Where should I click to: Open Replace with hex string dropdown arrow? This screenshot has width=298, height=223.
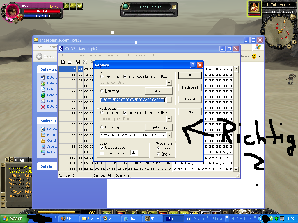click(x=169, y=135)
